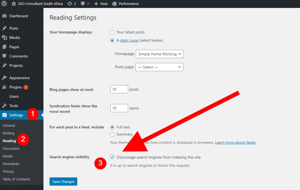The image size is (300, 190).
Task: Open the Media library icon
Action: (x=4, y=38)
